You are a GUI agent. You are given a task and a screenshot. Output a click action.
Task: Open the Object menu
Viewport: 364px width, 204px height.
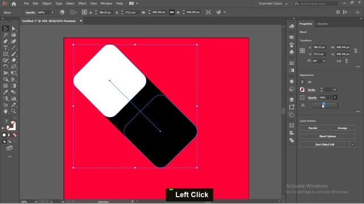(47, 3)
